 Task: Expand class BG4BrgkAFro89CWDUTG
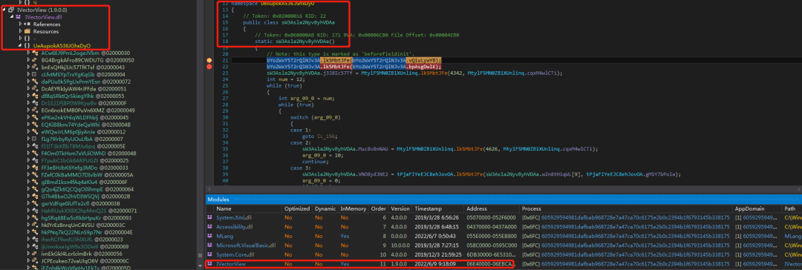[x=29, y=60]
